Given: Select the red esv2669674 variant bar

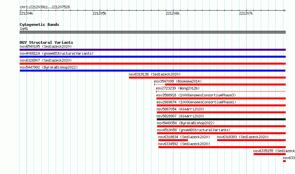Looking at the screenshot, I should pos(221,105).
